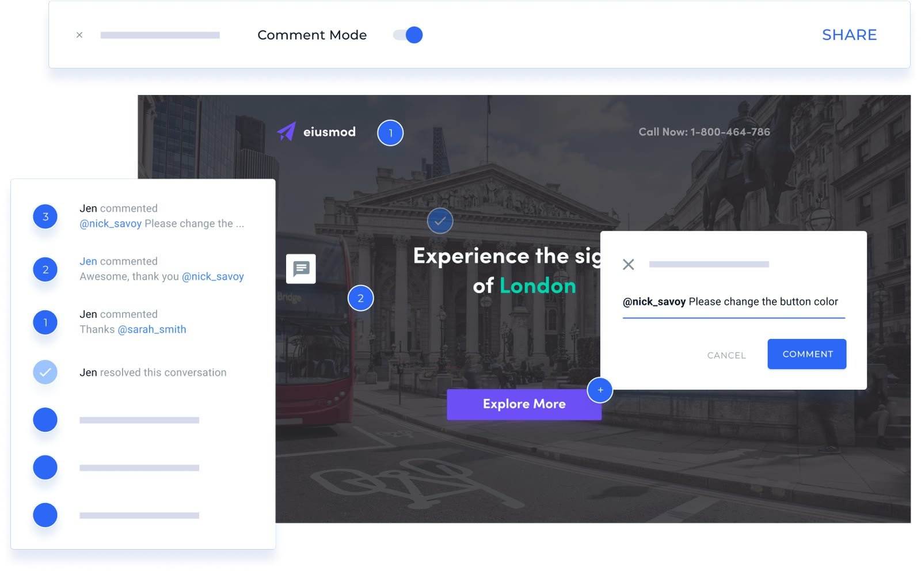Open comment pin 1 beside the eiusmod logo
This screenshot has width=921, height=571.
[390, 133]
